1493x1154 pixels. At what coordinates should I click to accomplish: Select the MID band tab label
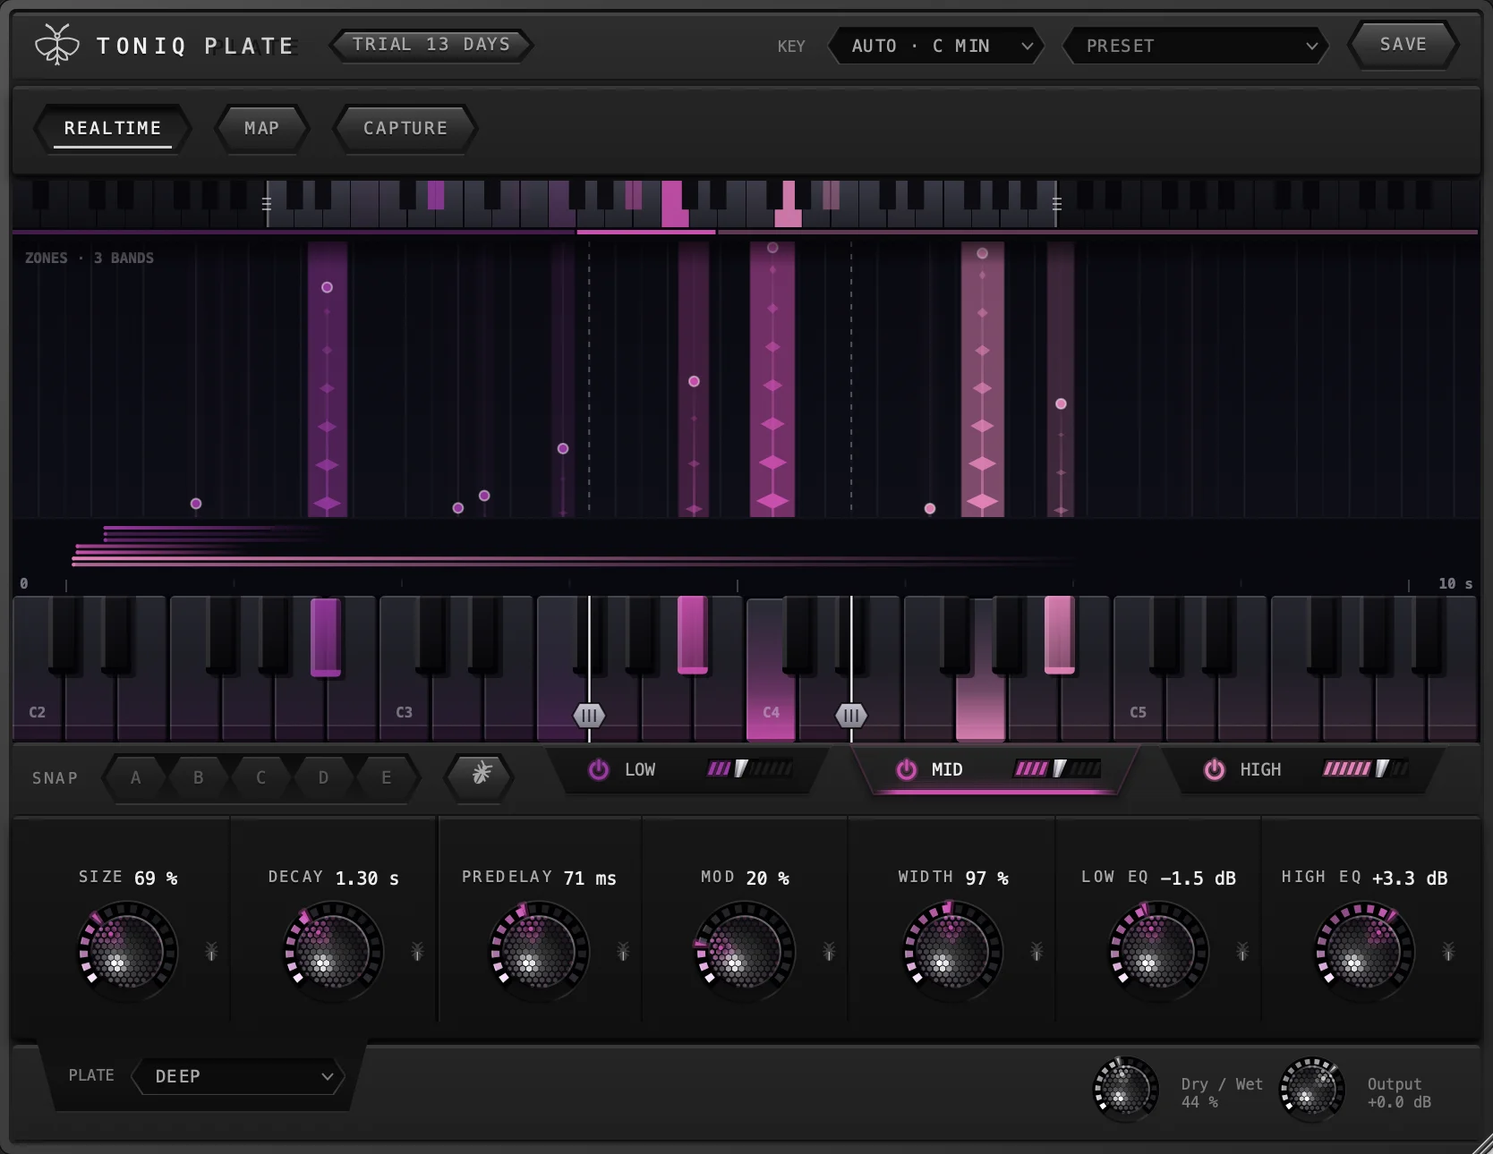[947, 769]
